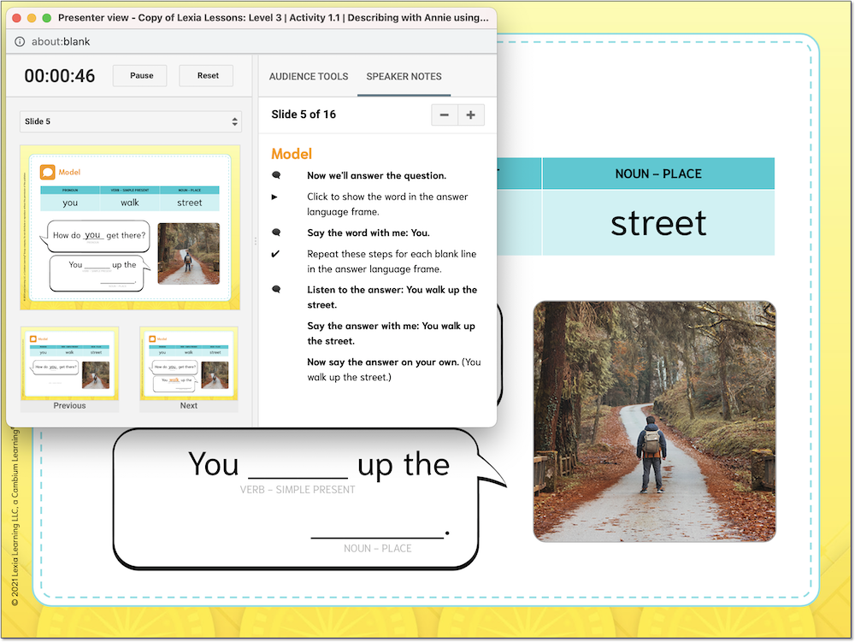Select the Speaker Notes tab
855x642 pixels.
click(404, 76)
